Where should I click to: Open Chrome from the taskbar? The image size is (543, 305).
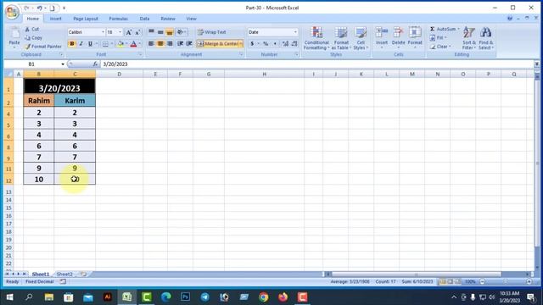point(264,297)
